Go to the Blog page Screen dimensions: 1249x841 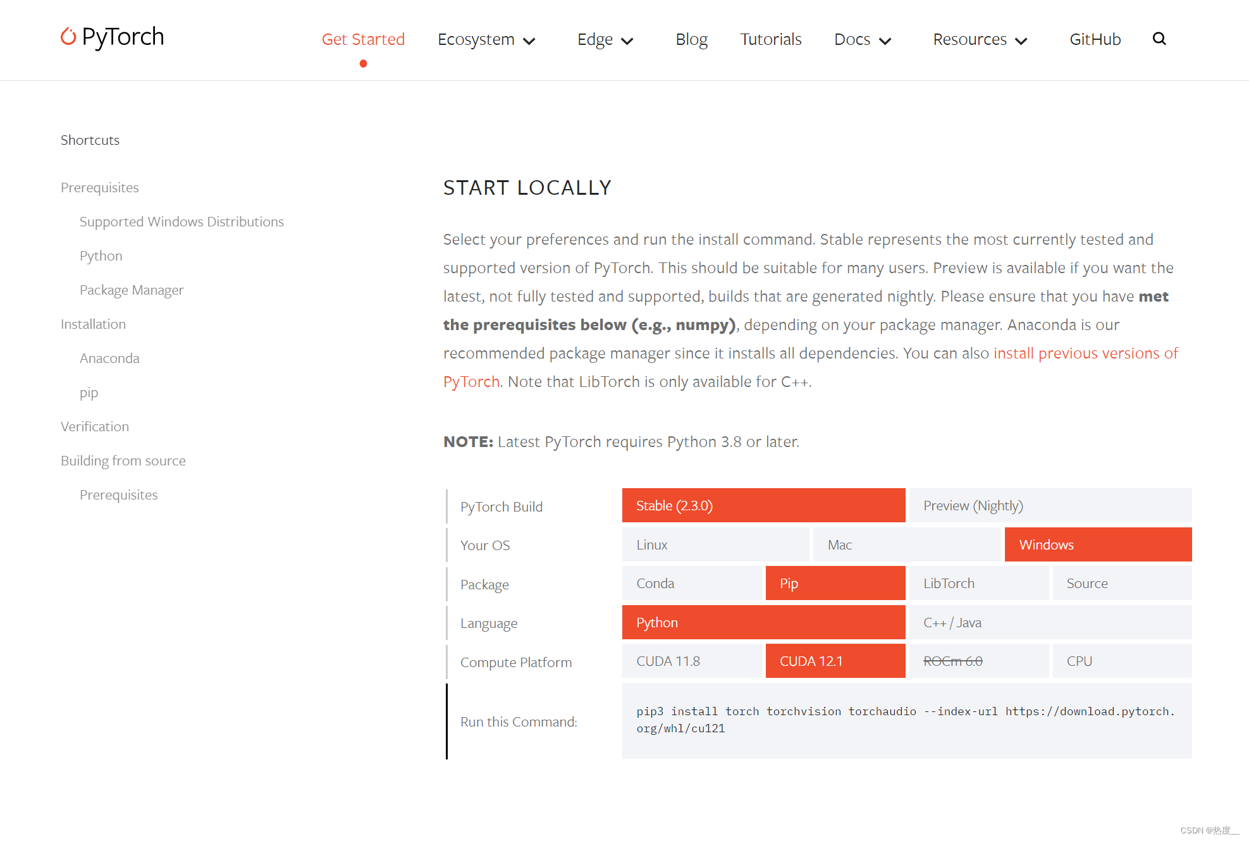(x=691, y=40)
